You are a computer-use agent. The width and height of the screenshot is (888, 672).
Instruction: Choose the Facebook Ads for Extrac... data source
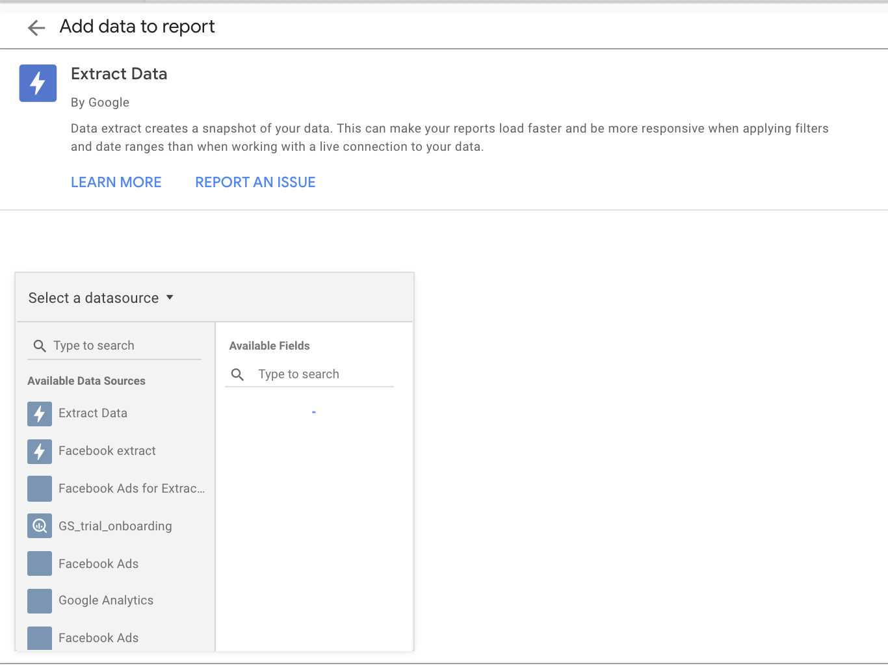(x=131, y=489)
